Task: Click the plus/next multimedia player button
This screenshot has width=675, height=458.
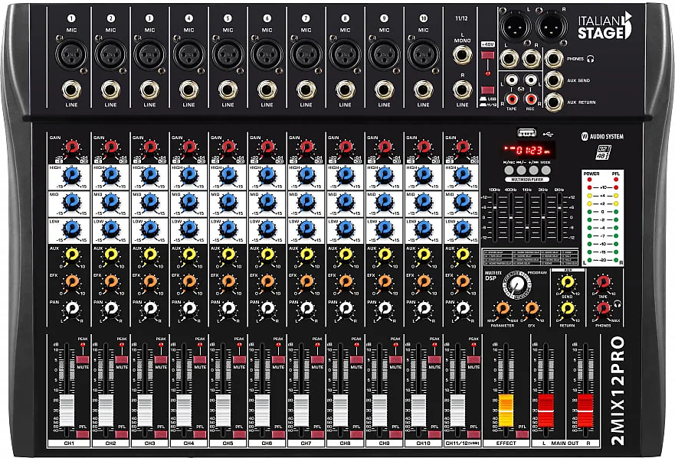Action: point(534,171)
